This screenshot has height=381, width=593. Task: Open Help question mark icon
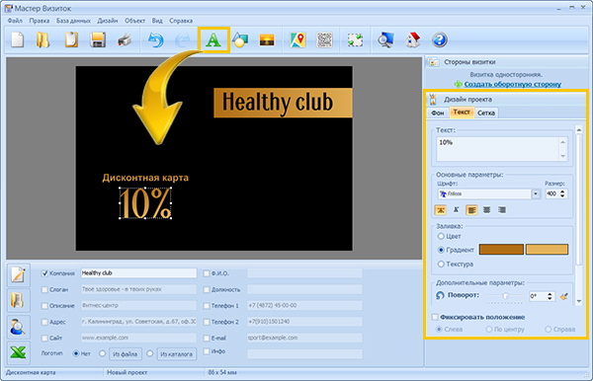[x=440, y=39]
